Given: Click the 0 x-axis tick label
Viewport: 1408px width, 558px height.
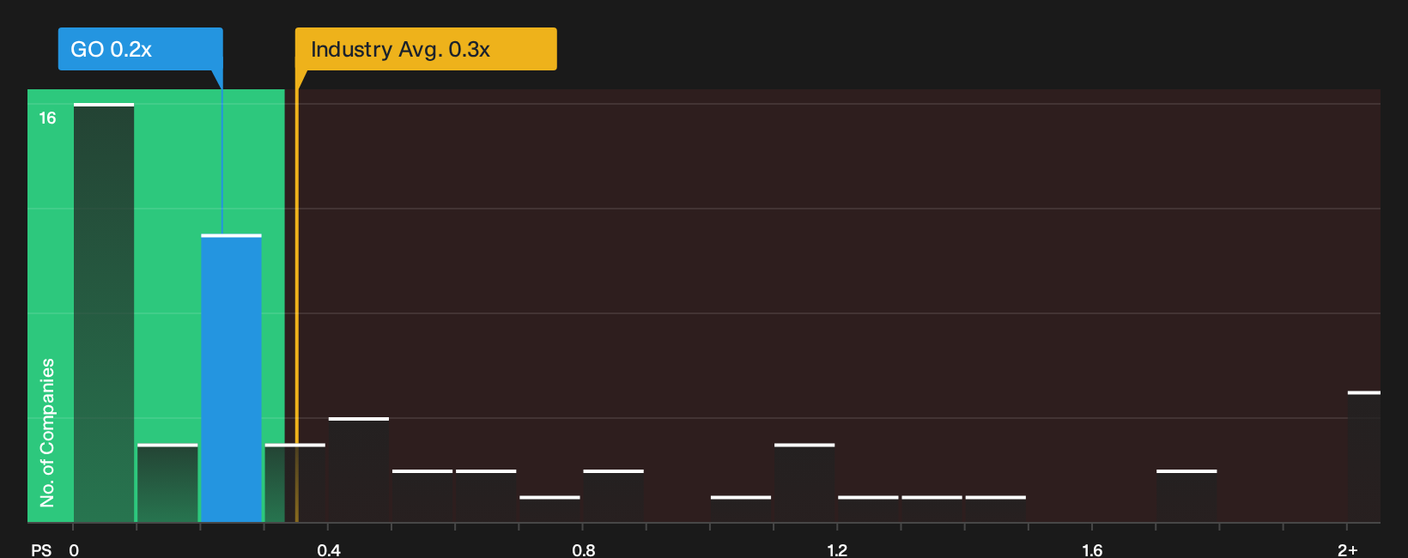Looking at the screenshot, I should 74,549.
